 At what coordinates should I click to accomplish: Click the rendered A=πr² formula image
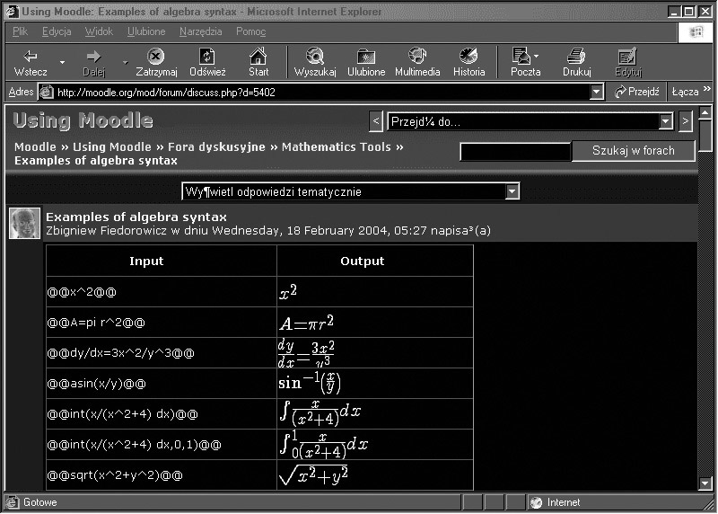point(306,323)
